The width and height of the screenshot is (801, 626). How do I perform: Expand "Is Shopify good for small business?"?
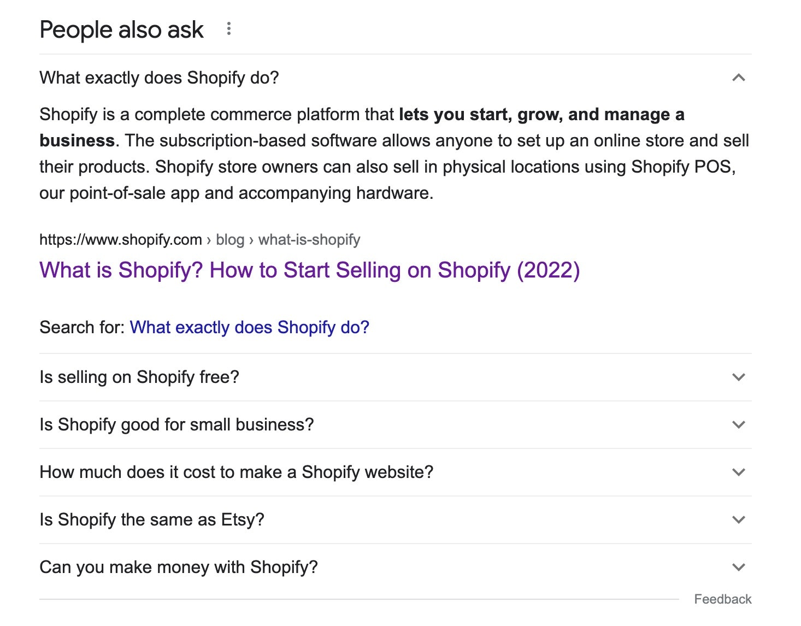pos(176,424)
